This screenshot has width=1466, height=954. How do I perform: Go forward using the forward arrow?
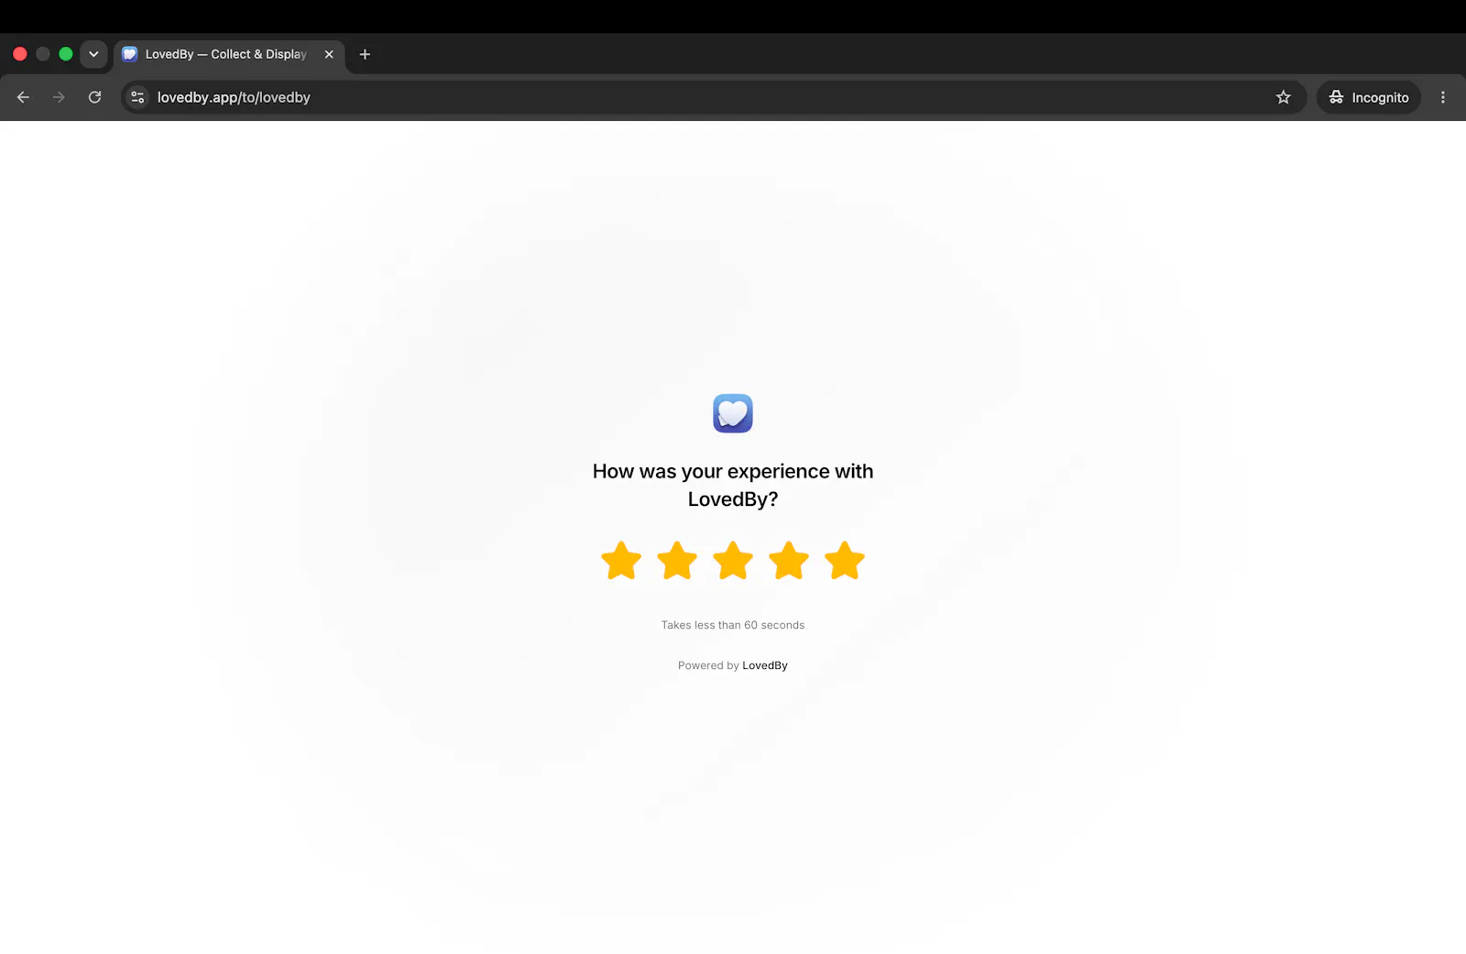pyautogui.click(x=59, y=97)
